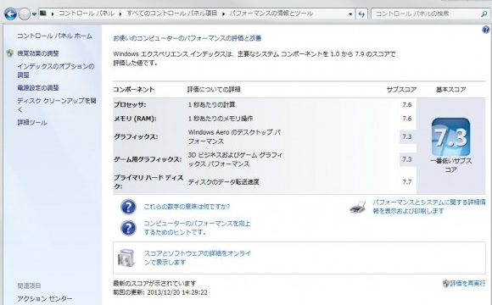Open インデックスのオプションの調整 link

coord(55,70)
